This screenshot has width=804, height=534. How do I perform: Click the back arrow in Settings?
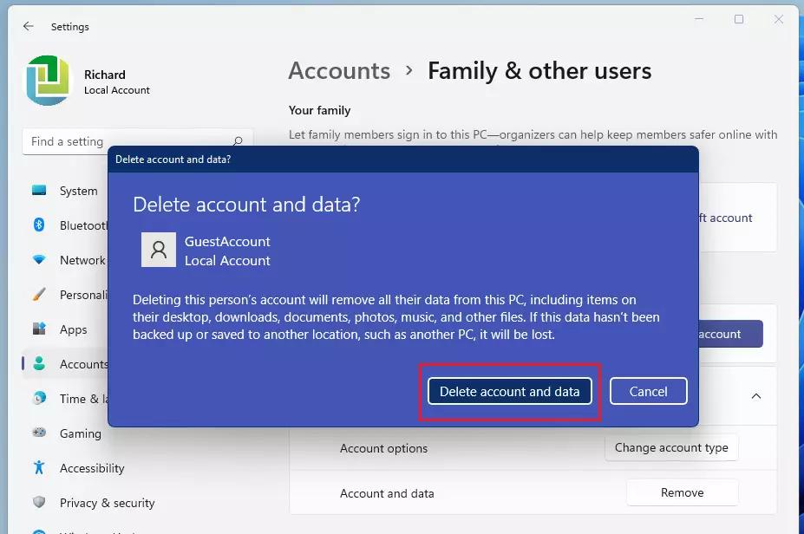29,27
